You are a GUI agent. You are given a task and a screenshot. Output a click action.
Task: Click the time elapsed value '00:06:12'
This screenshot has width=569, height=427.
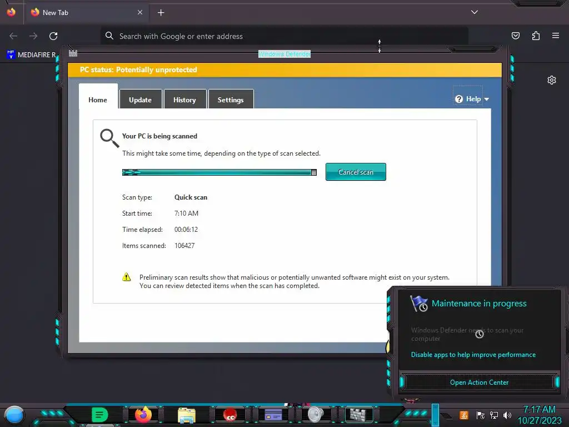[x=186, y=230]
